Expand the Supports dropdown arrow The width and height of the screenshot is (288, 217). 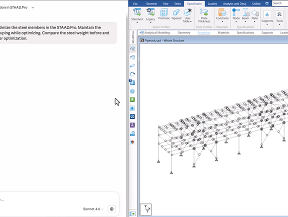267,24
